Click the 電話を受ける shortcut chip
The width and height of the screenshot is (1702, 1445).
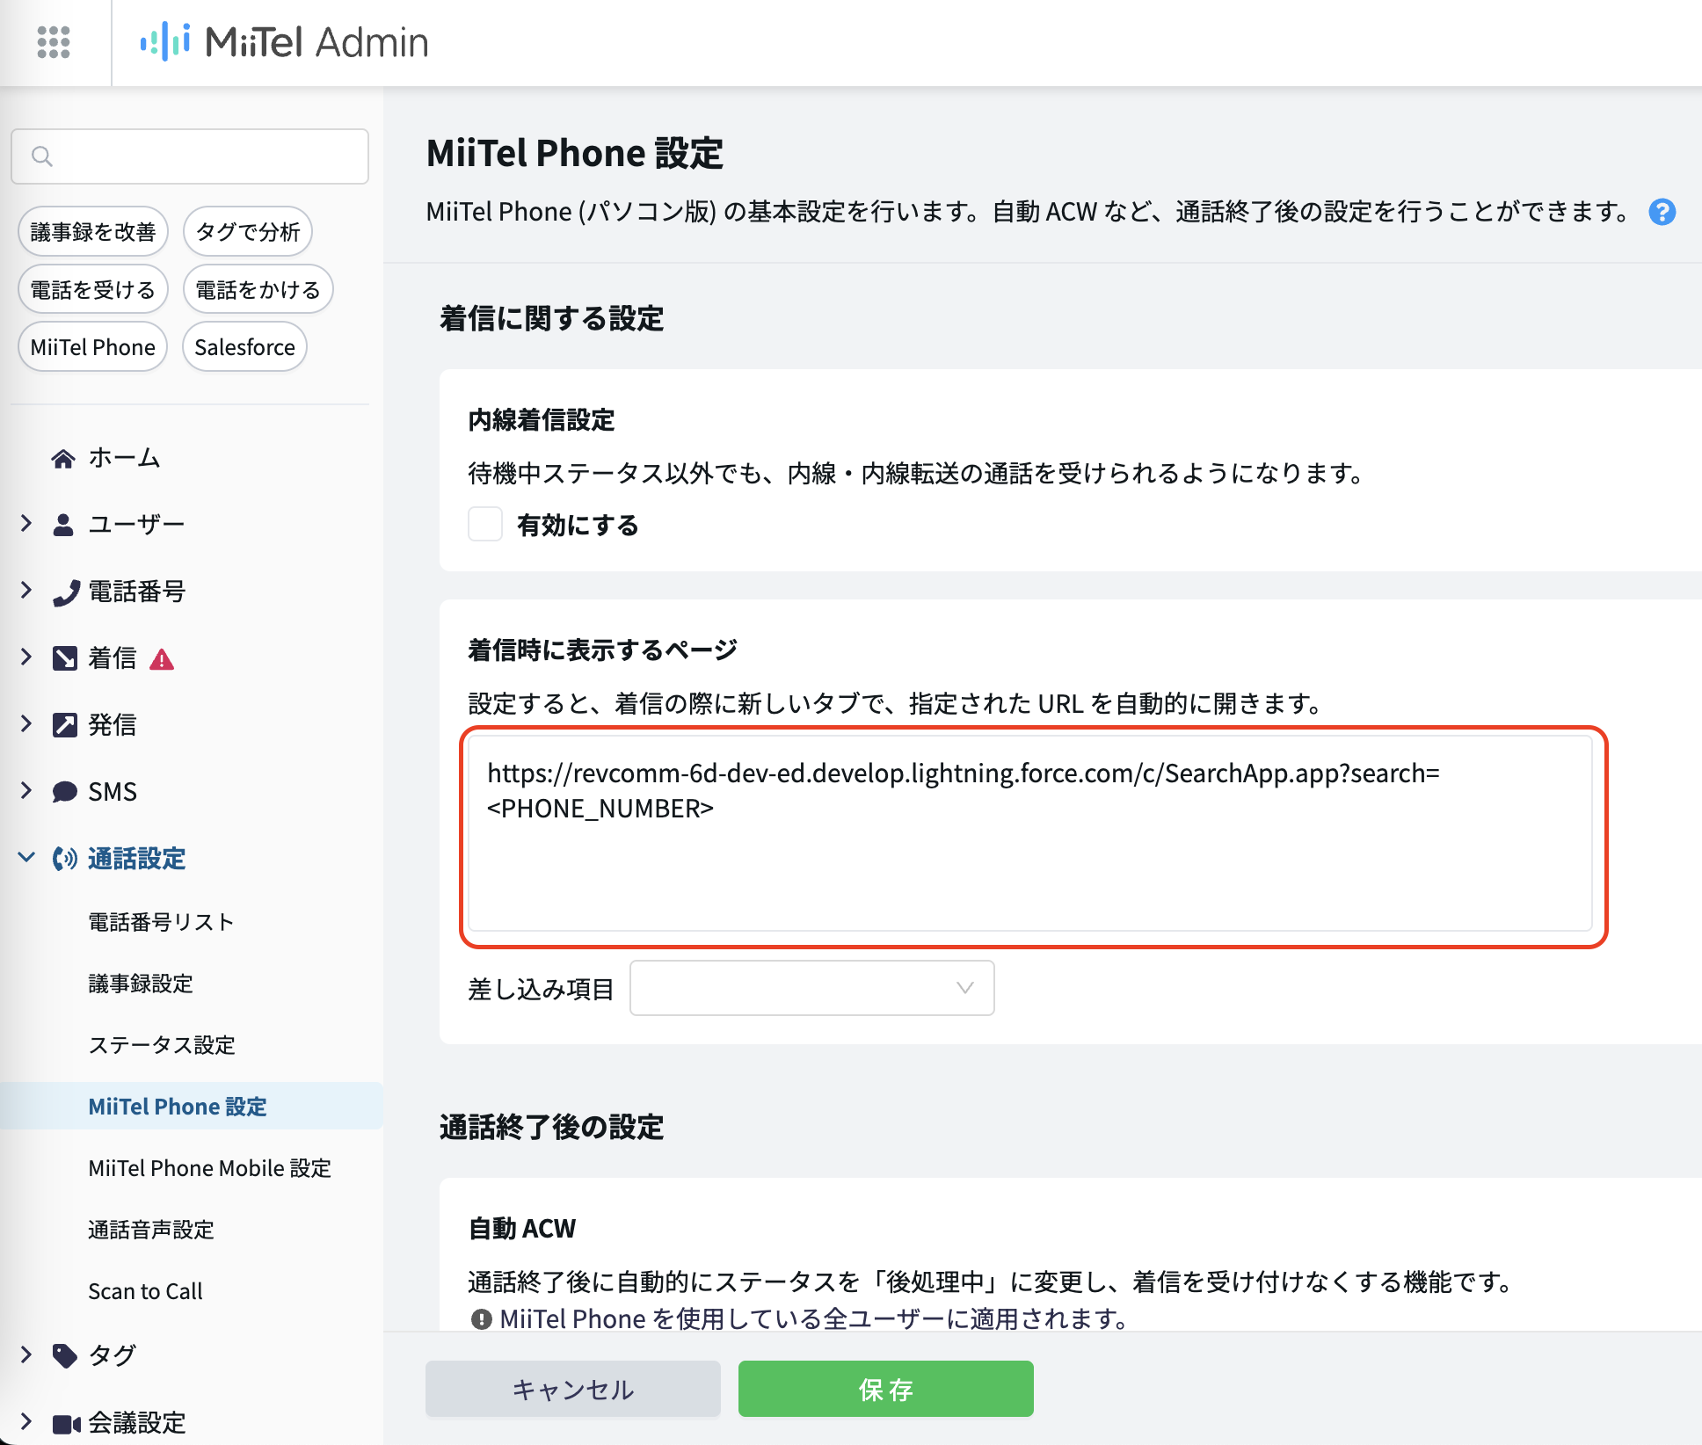pyautogui.click(x=93, y=289)
